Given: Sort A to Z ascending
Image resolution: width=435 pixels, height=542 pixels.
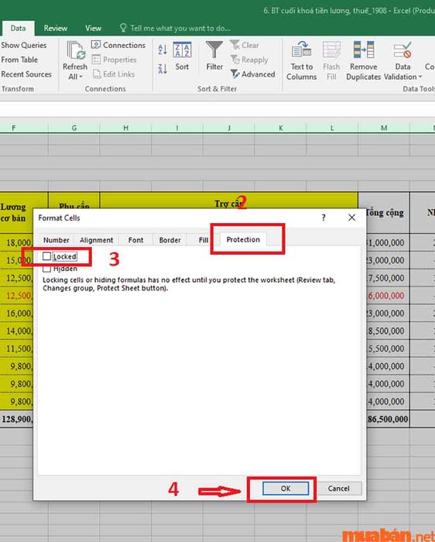Looking at the screenshot, I should tap(163, 50).
